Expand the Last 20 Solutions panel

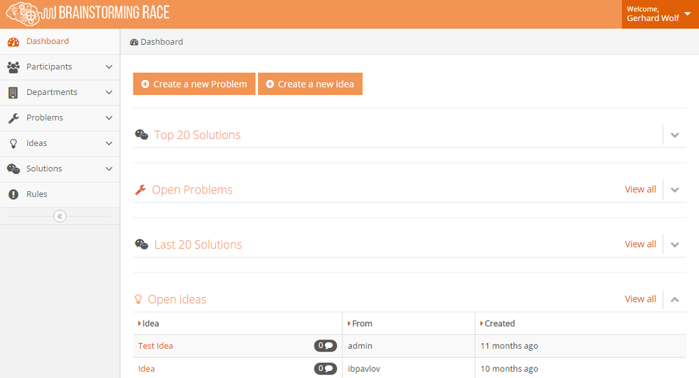(x=675, y=245)
